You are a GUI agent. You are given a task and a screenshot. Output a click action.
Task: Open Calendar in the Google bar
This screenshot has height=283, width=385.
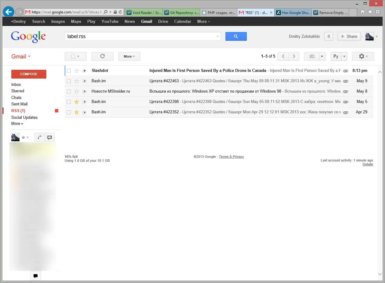[183, 21]
